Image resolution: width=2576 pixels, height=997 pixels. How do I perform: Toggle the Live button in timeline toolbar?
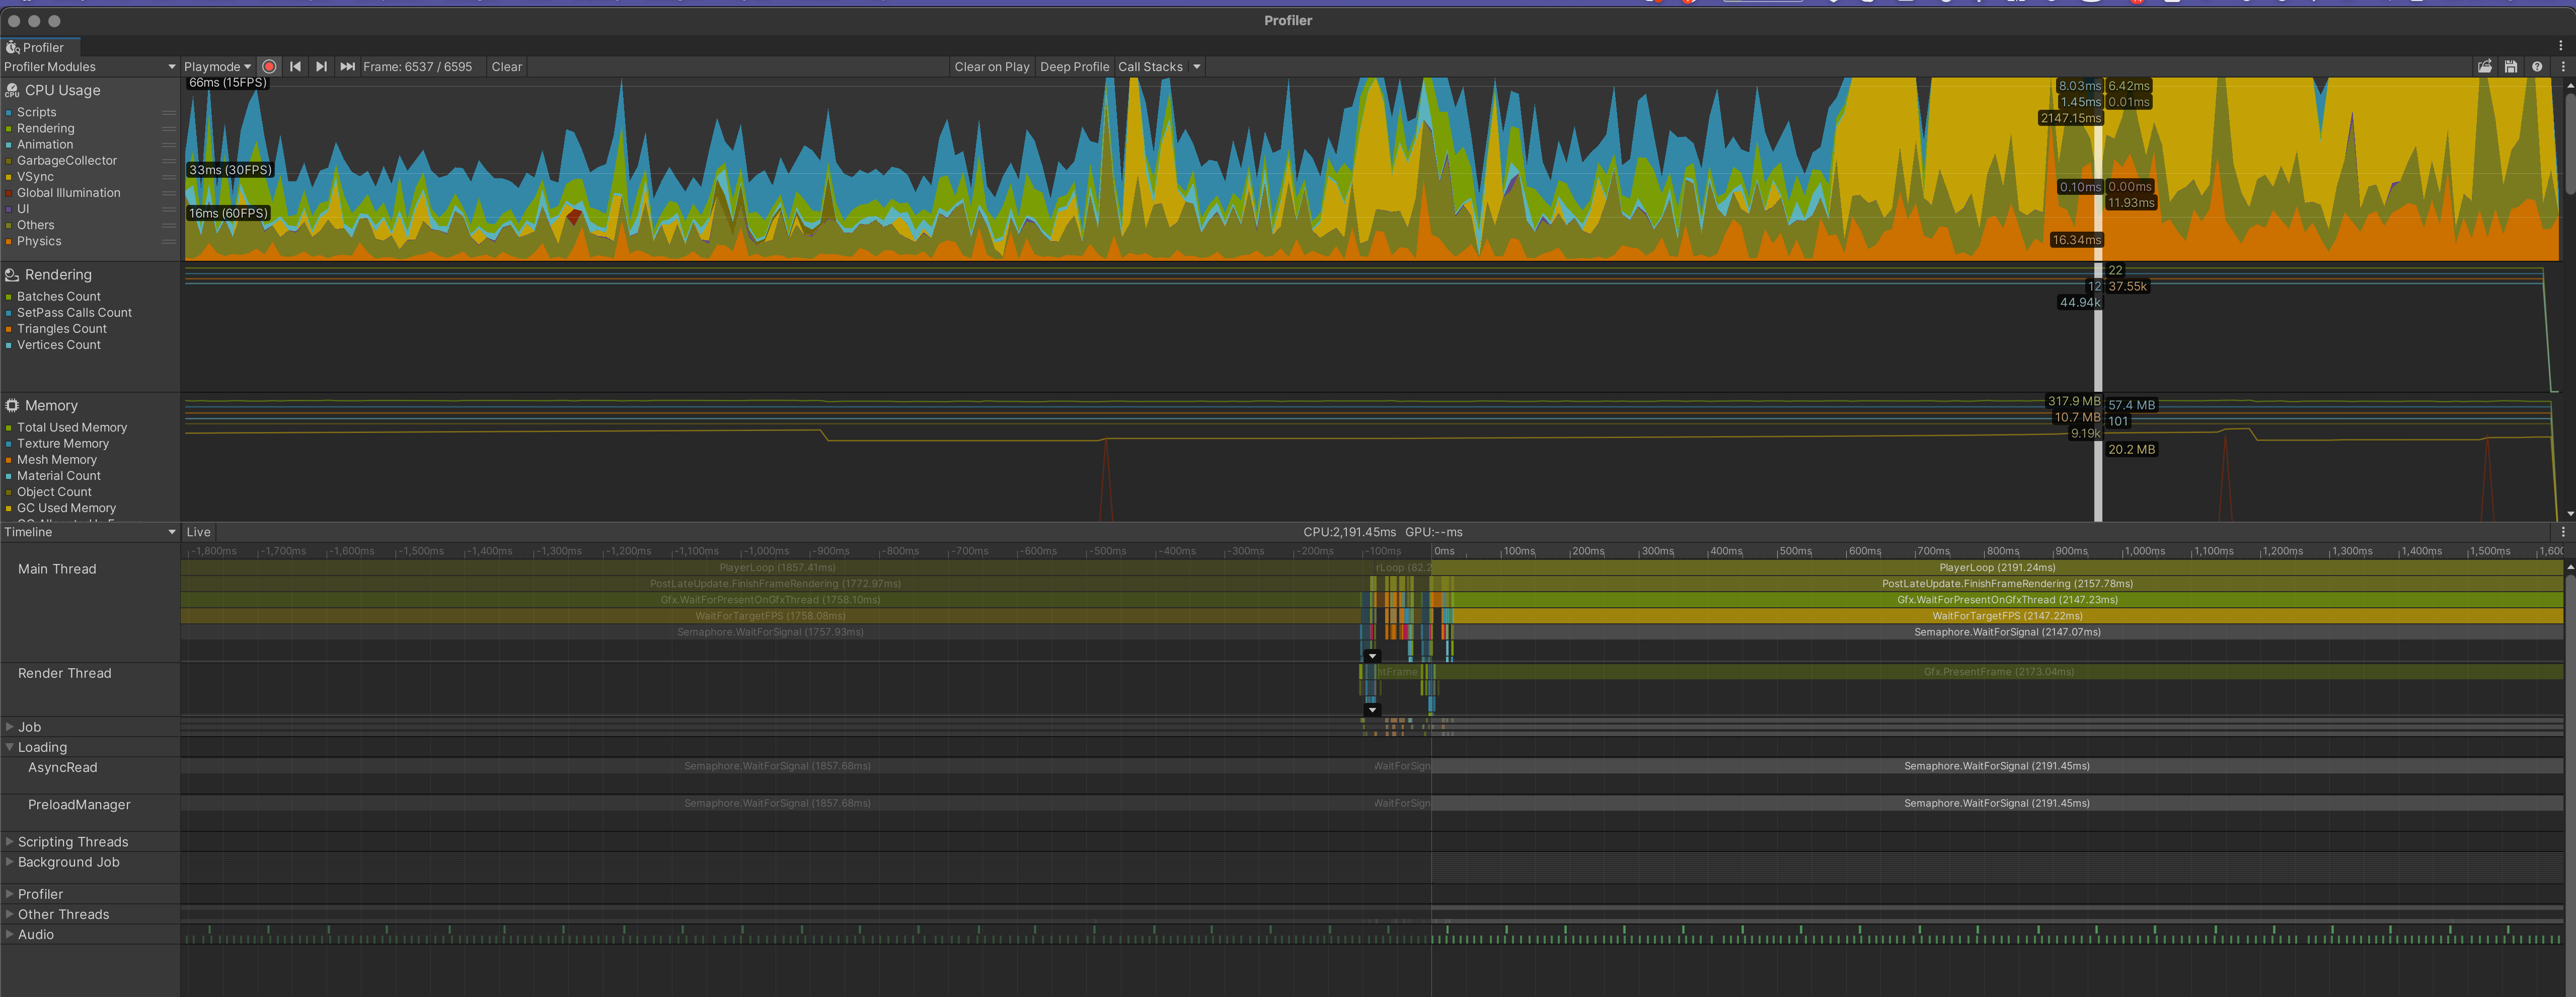[198, 532]
